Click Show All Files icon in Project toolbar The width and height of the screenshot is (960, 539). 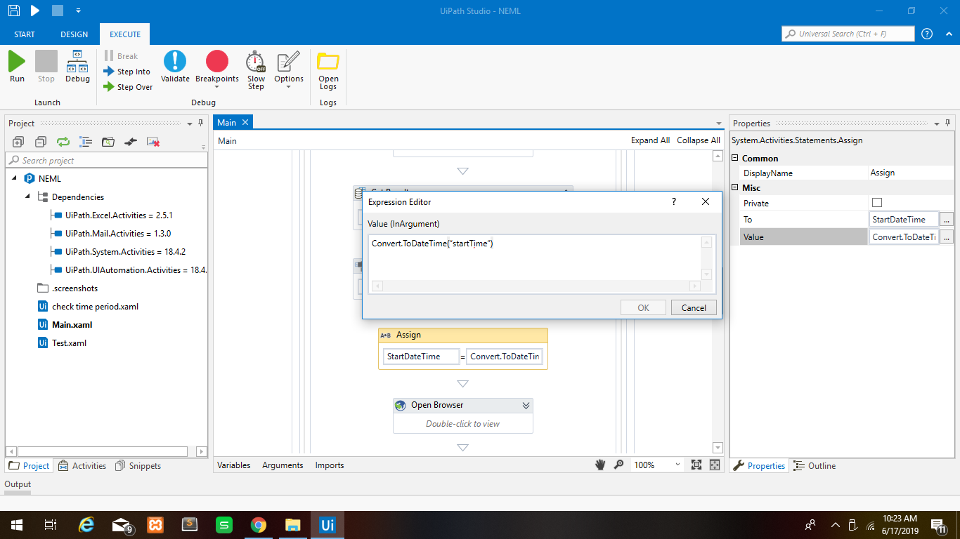coord(86,142)
